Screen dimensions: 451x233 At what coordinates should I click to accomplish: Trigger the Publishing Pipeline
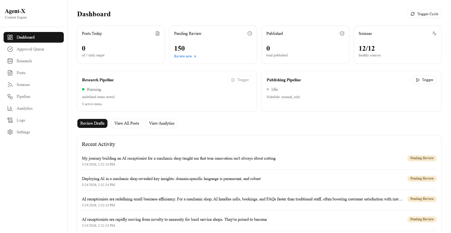point(424,80)
